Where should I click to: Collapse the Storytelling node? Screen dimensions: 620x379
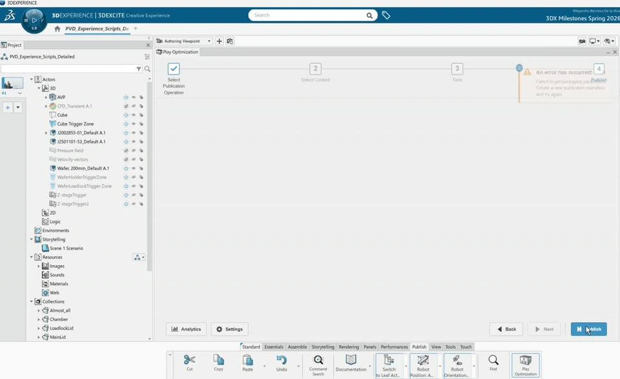tap(31, 239)
